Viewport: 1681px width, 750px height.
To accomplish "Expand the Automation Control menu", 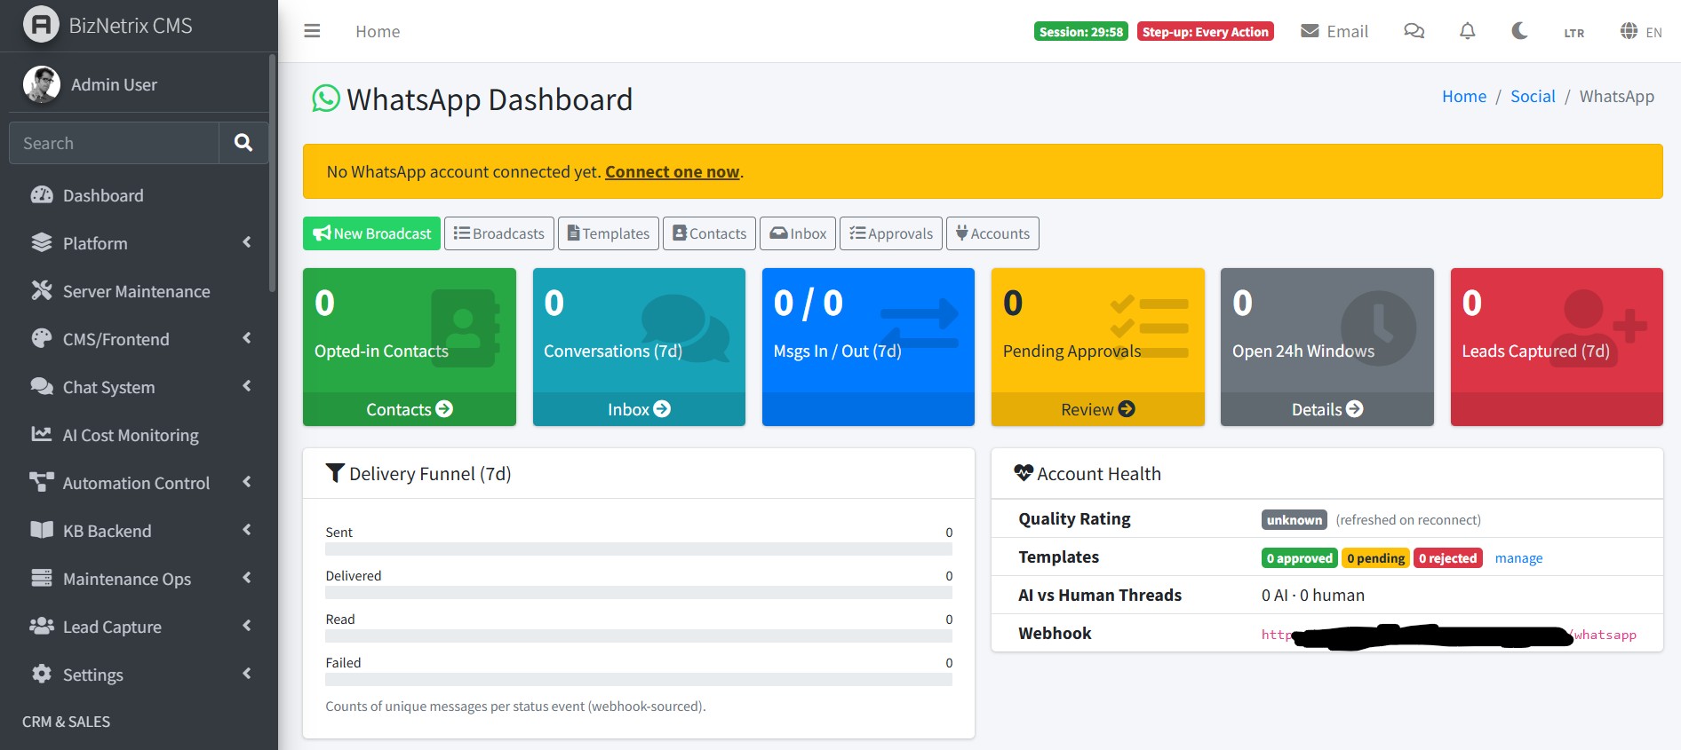I will 139,483.
